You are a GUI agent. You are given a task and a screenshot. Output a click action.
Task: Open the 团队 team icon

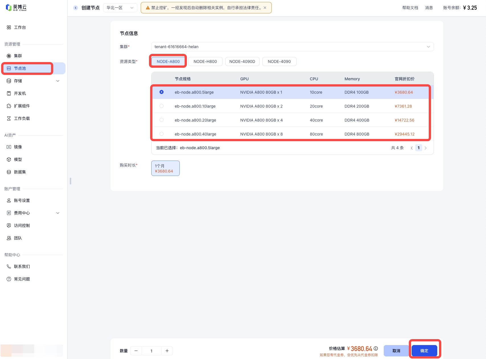(x=9, y=238)
